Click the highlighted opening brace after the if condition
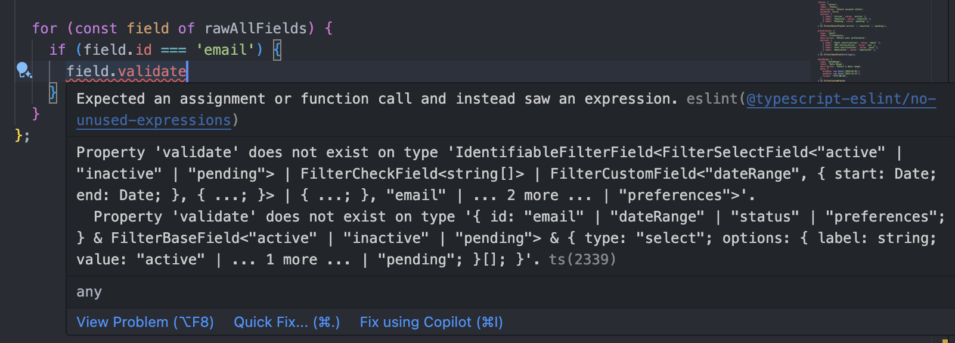Image resolution: width=955 pixels, height=343 pixels. pyautogui.click(x=277, y=49)
